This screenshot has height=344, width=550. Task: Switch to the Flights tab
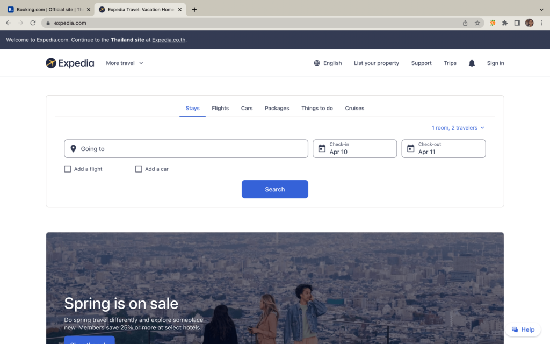(x=220, y=108)
